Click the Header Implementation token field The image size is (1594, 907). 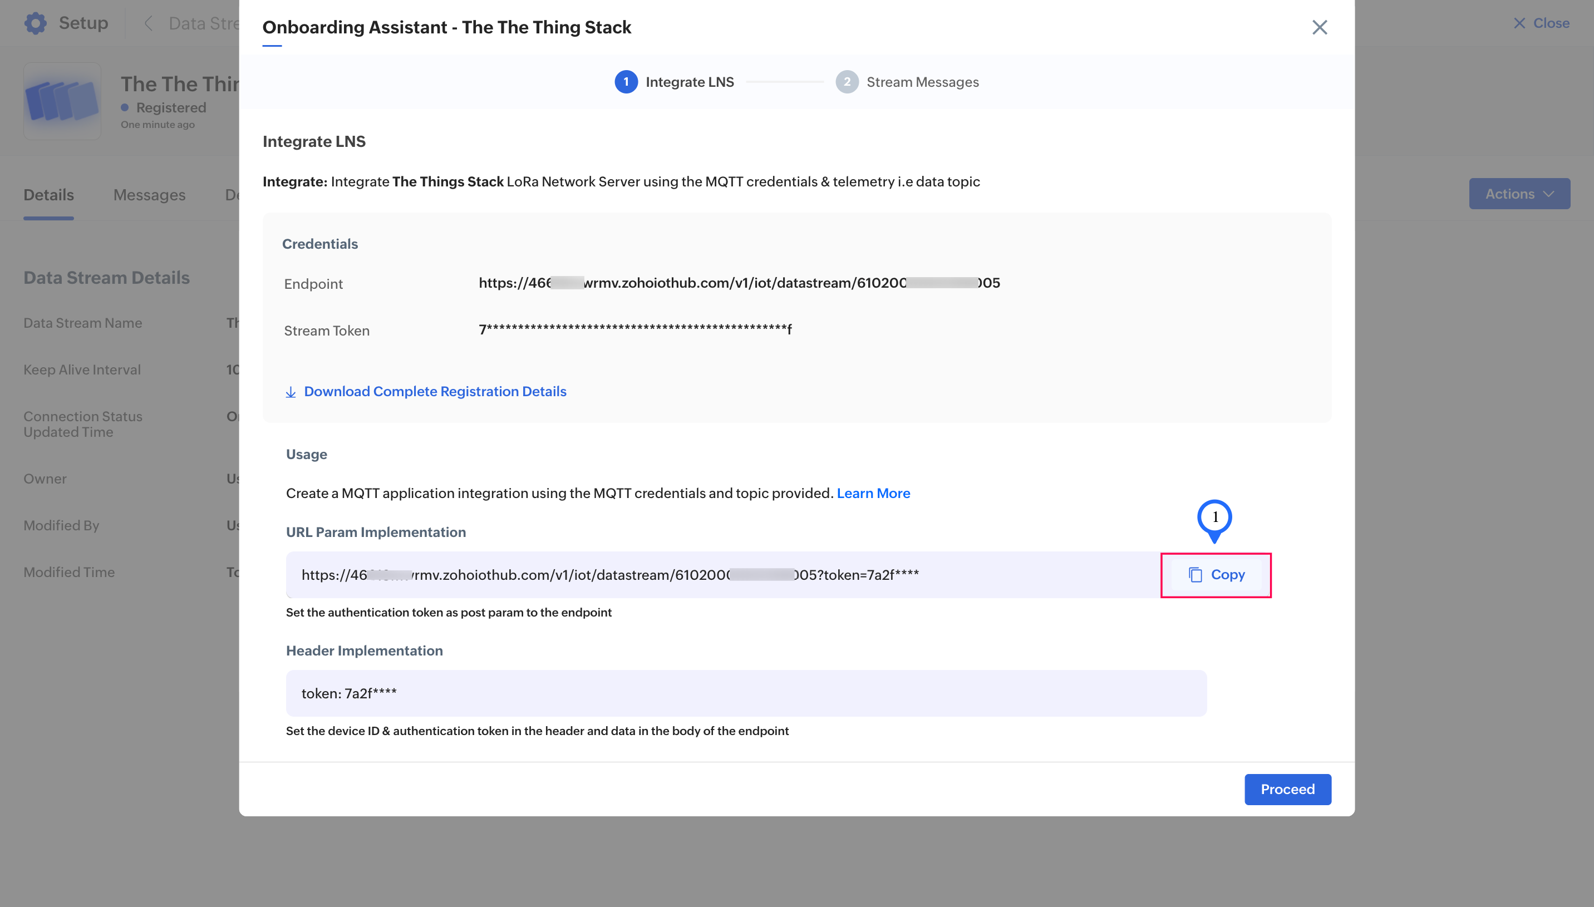[x=746, y=693]
